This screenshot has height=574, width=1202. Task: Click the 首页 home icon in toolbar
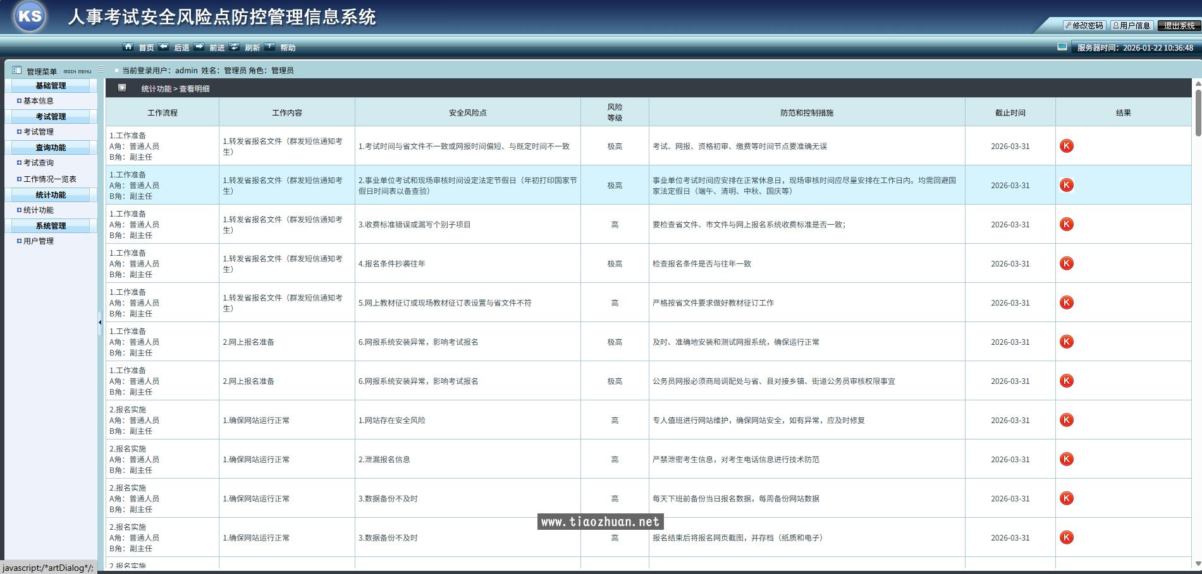pos(129,47)
